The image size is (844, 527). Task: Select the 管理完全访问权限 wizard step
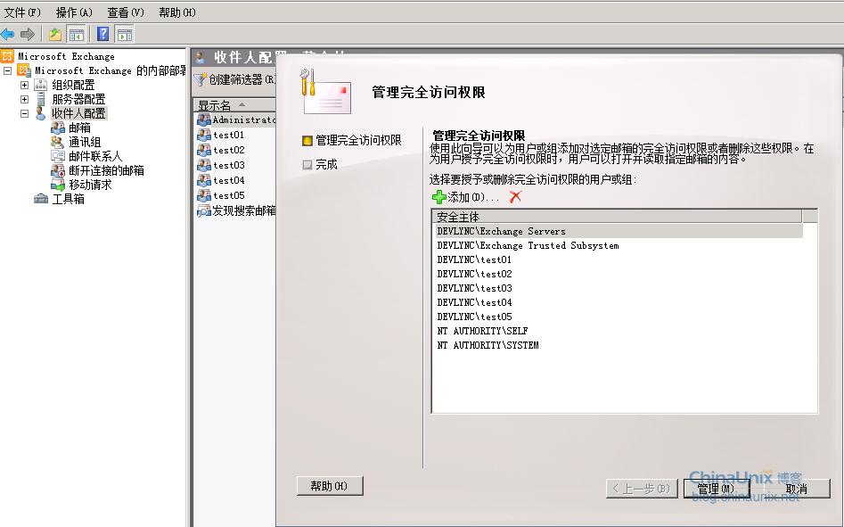[x=352, y=141]
